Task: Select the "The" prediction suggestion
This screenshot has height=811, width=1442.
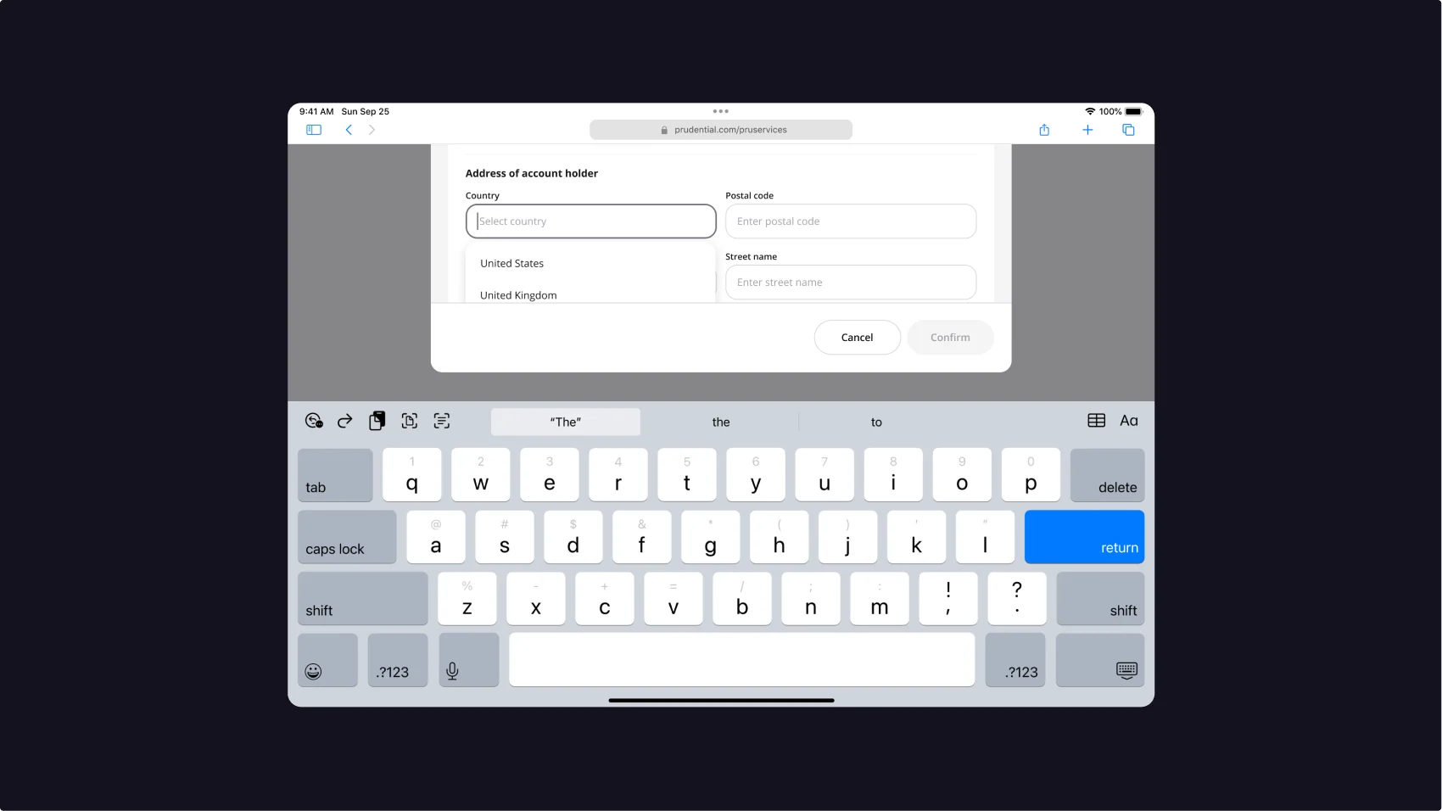Action: pos(566,422)
